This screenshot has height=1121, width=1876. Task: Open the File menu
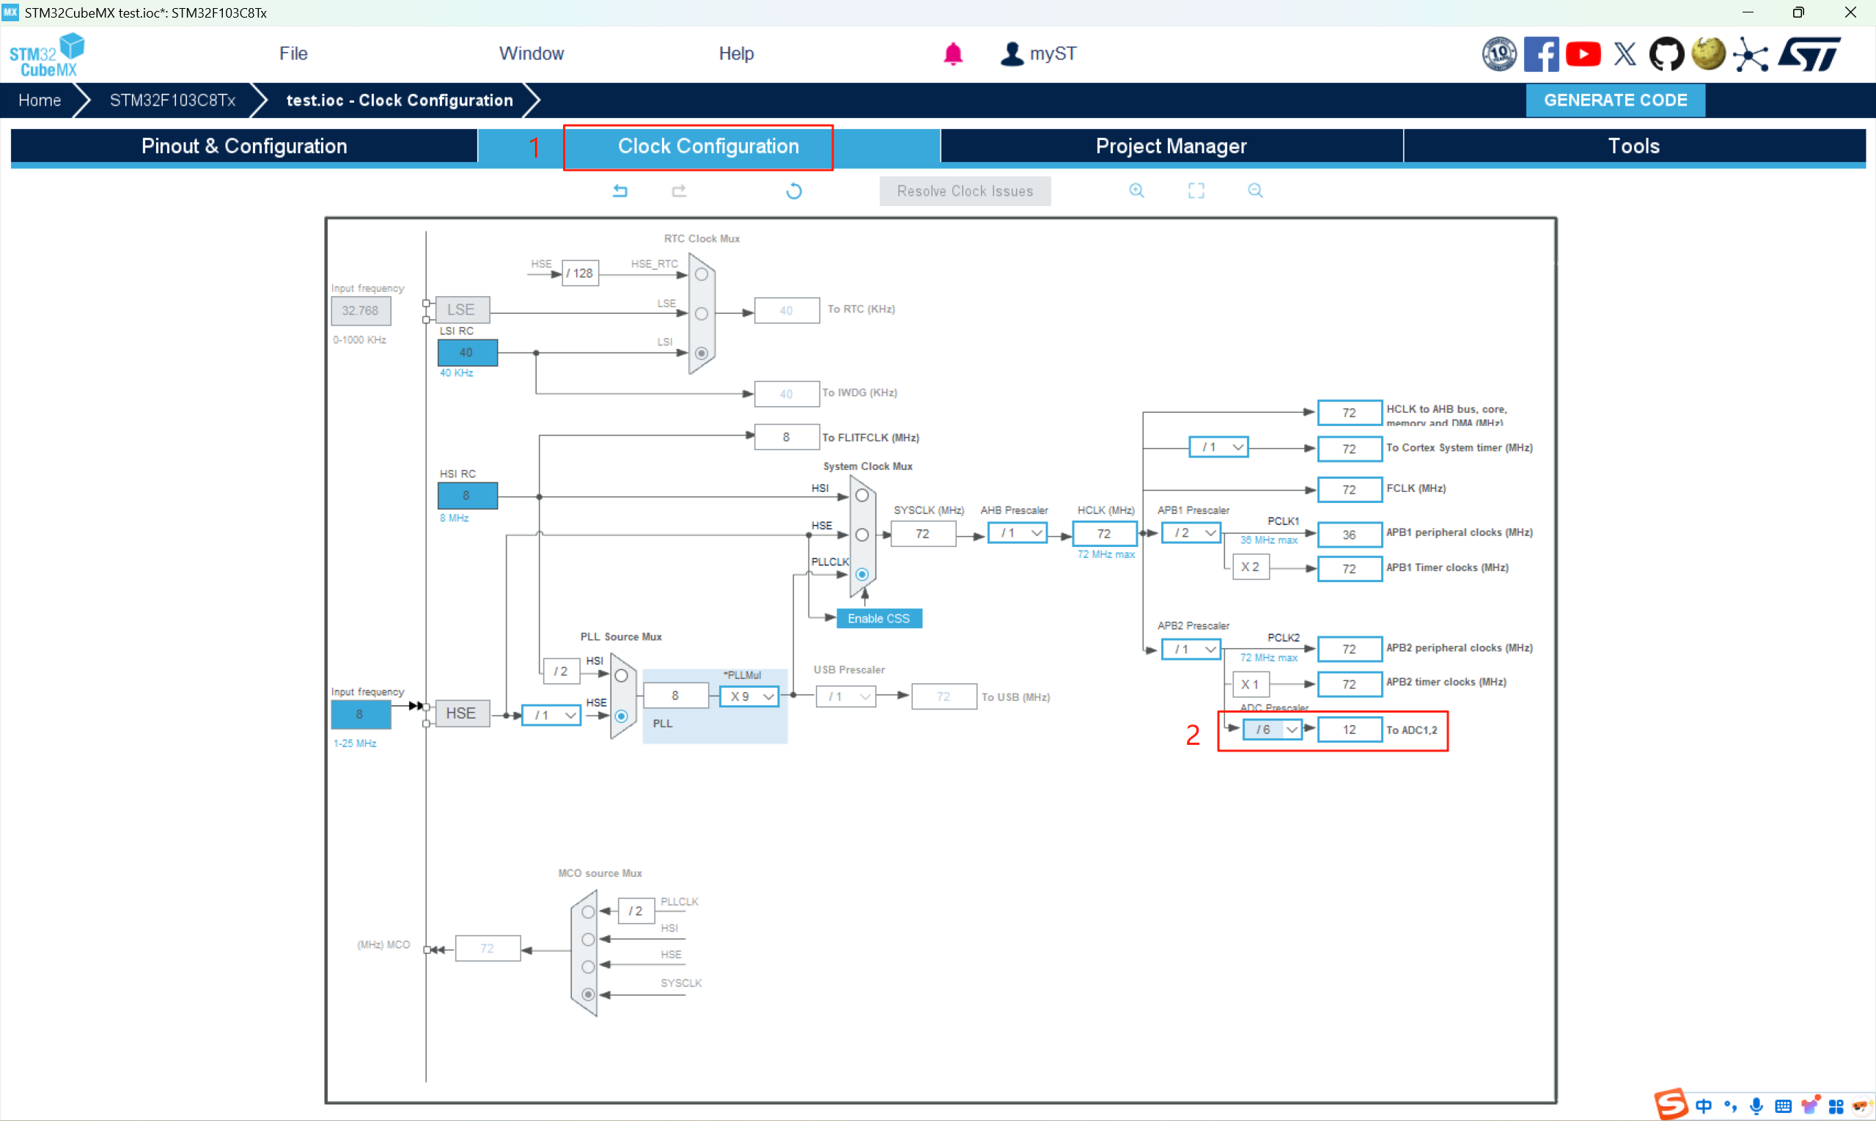click(293, 54)
